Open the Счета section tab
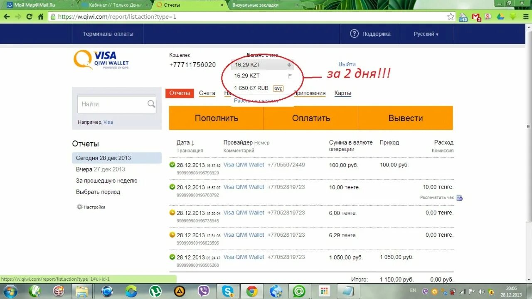 click(207, 93)
